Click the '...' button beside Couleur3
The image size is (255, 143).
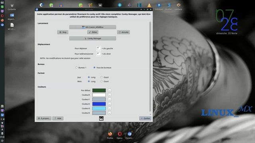110,108
